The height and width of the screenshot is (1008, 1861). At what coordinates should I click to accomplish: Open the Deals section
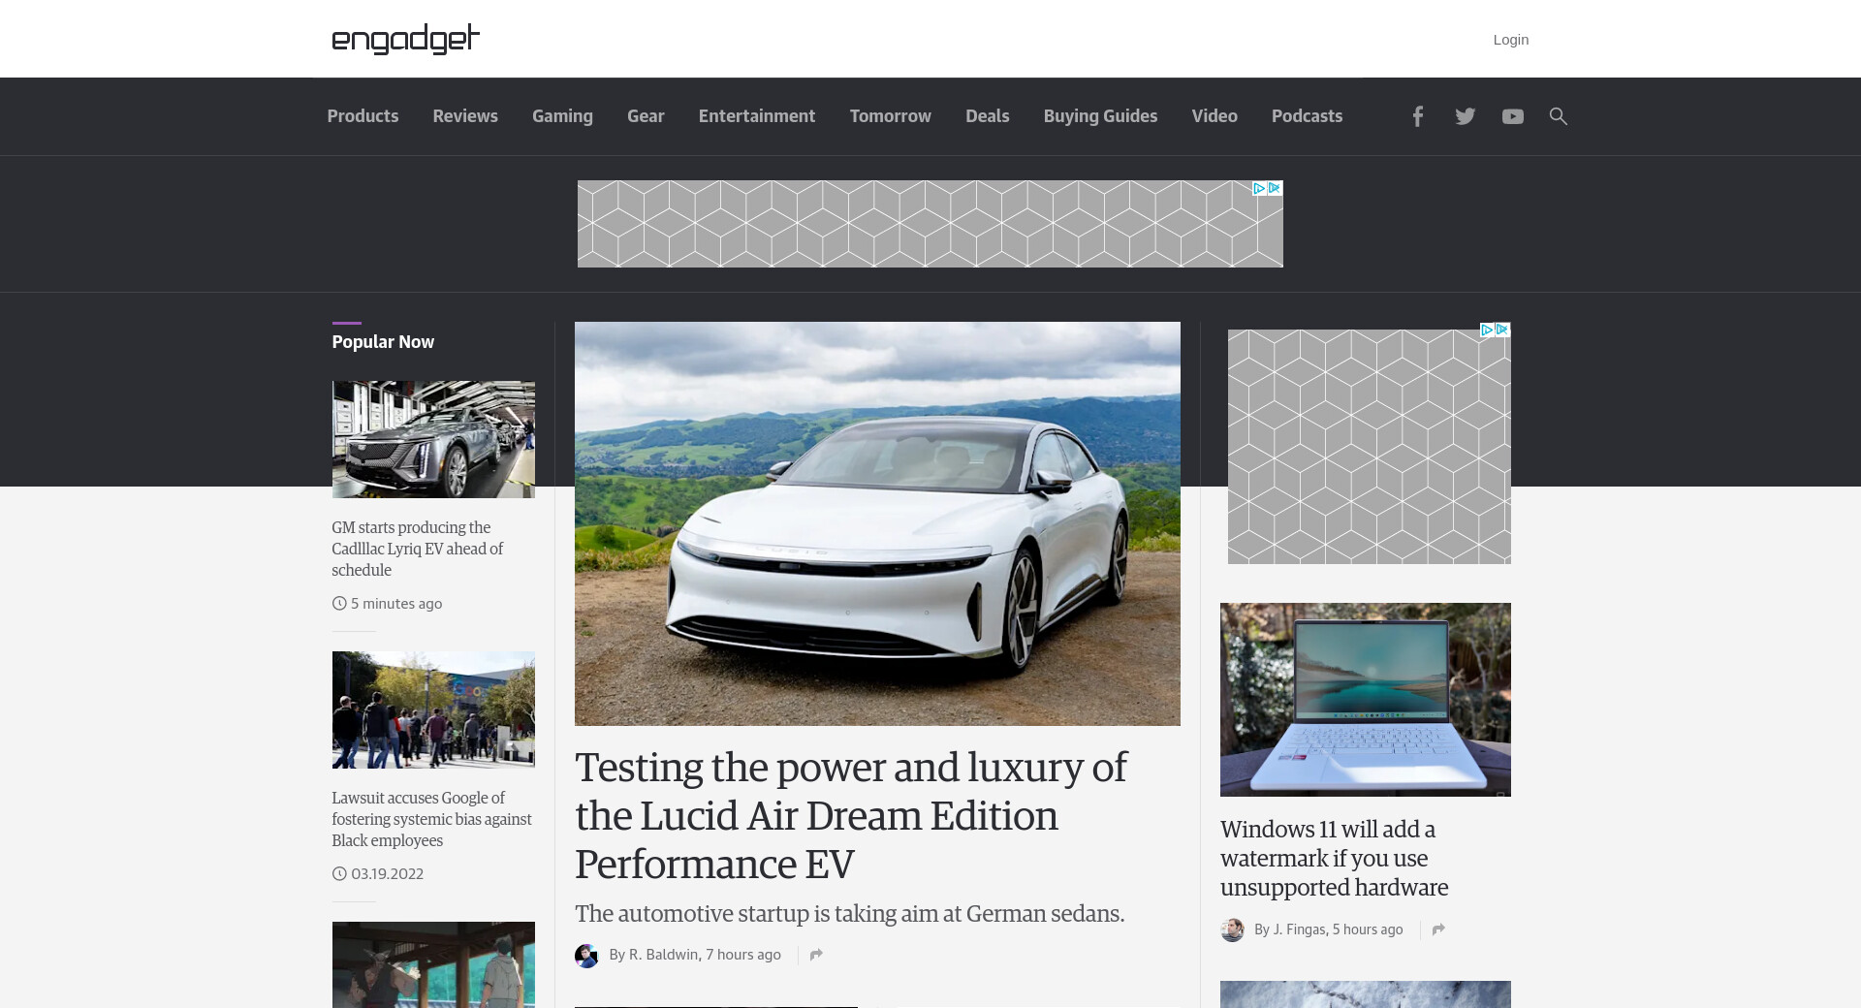coord(988,116)
